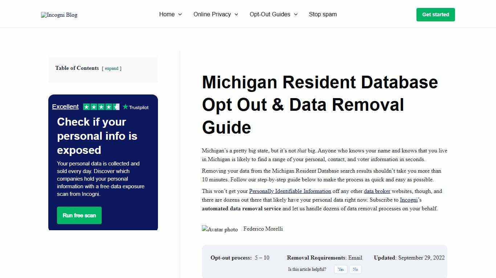Open the Home dropdown chevron
Image resolution: width=496 pixels, height=278 pixels.
pos(180,14)
